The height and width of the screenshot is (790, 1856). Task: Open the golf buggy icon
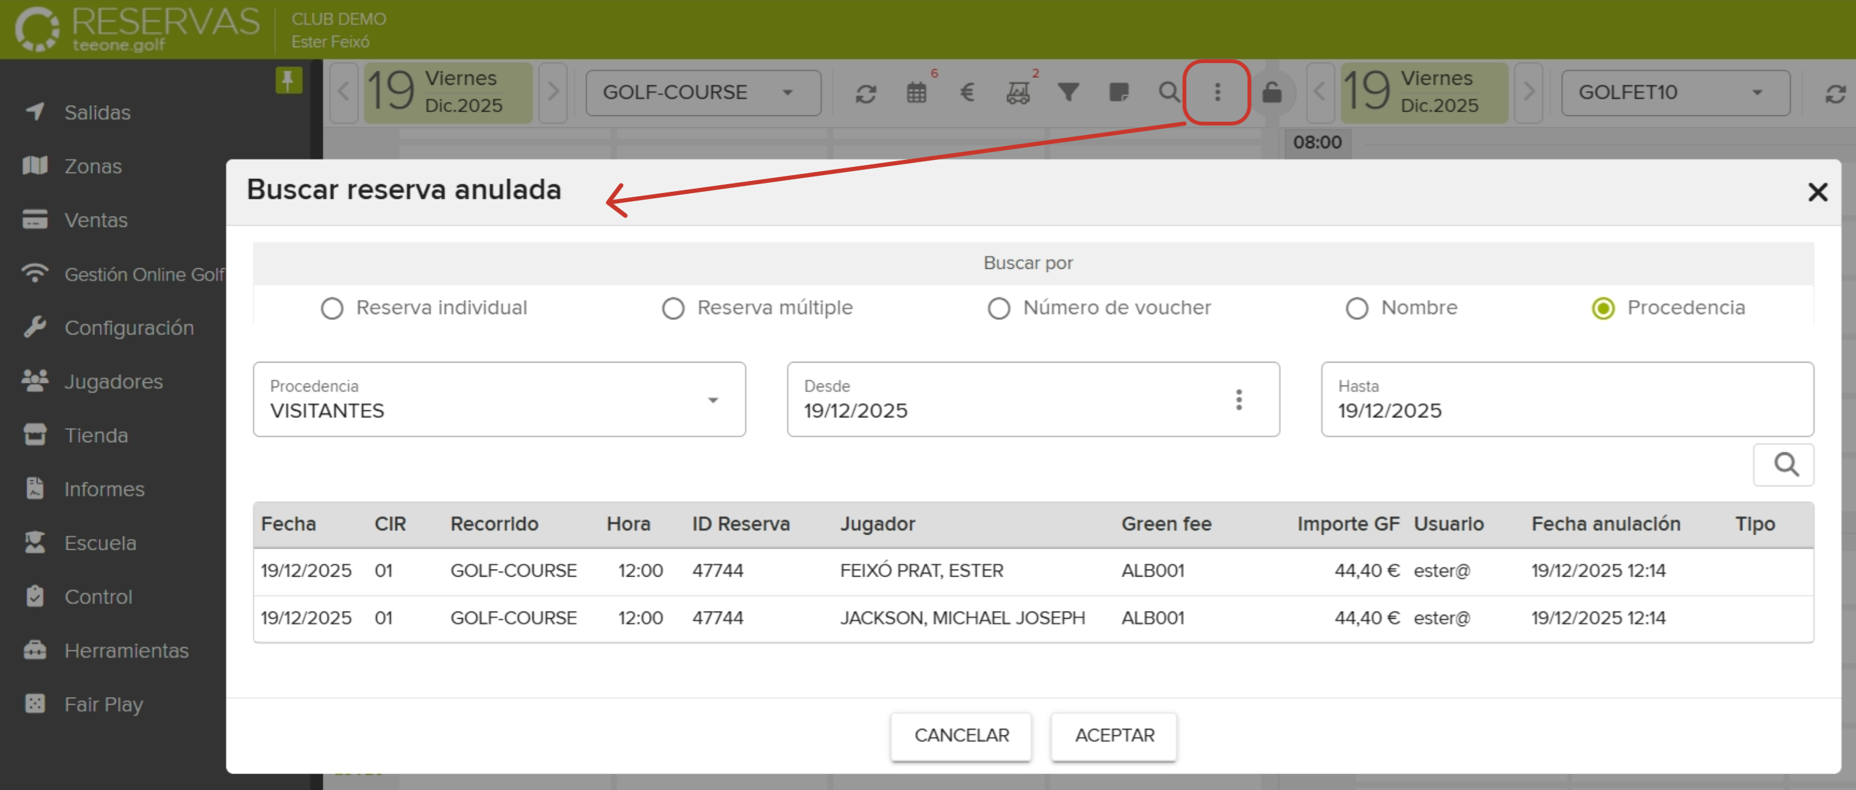tap(1018, 93)
